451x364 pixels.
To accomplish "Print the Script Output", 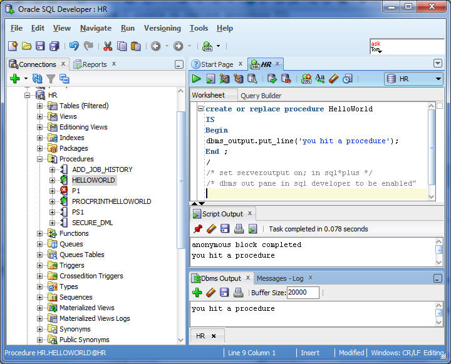I will (239, 229).
